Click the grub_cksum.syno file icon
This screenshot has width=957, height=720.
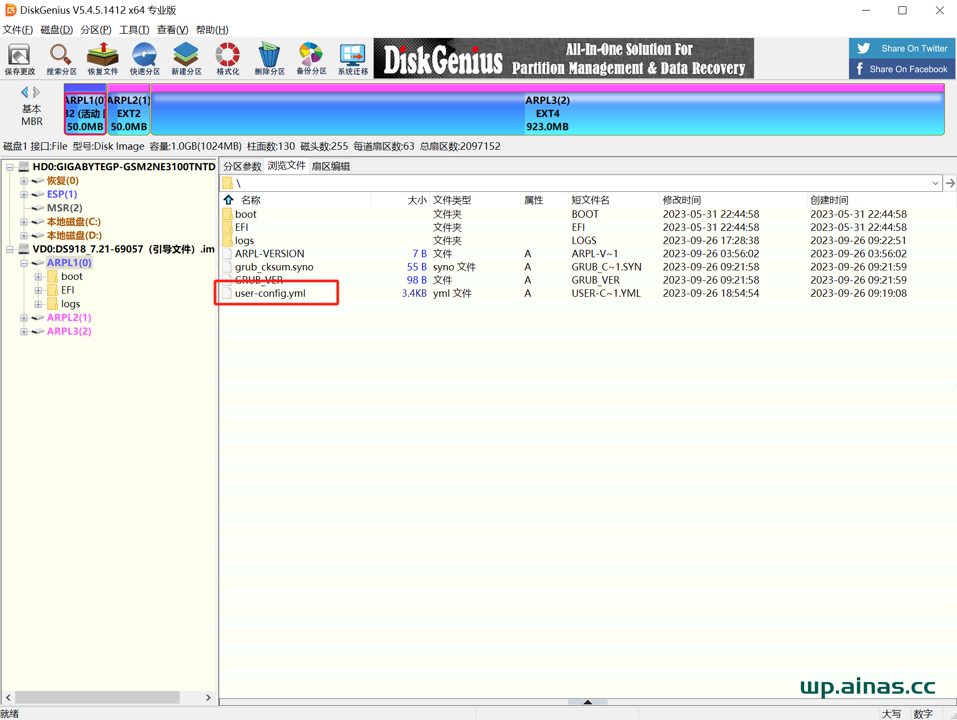[x=227, y=267]
